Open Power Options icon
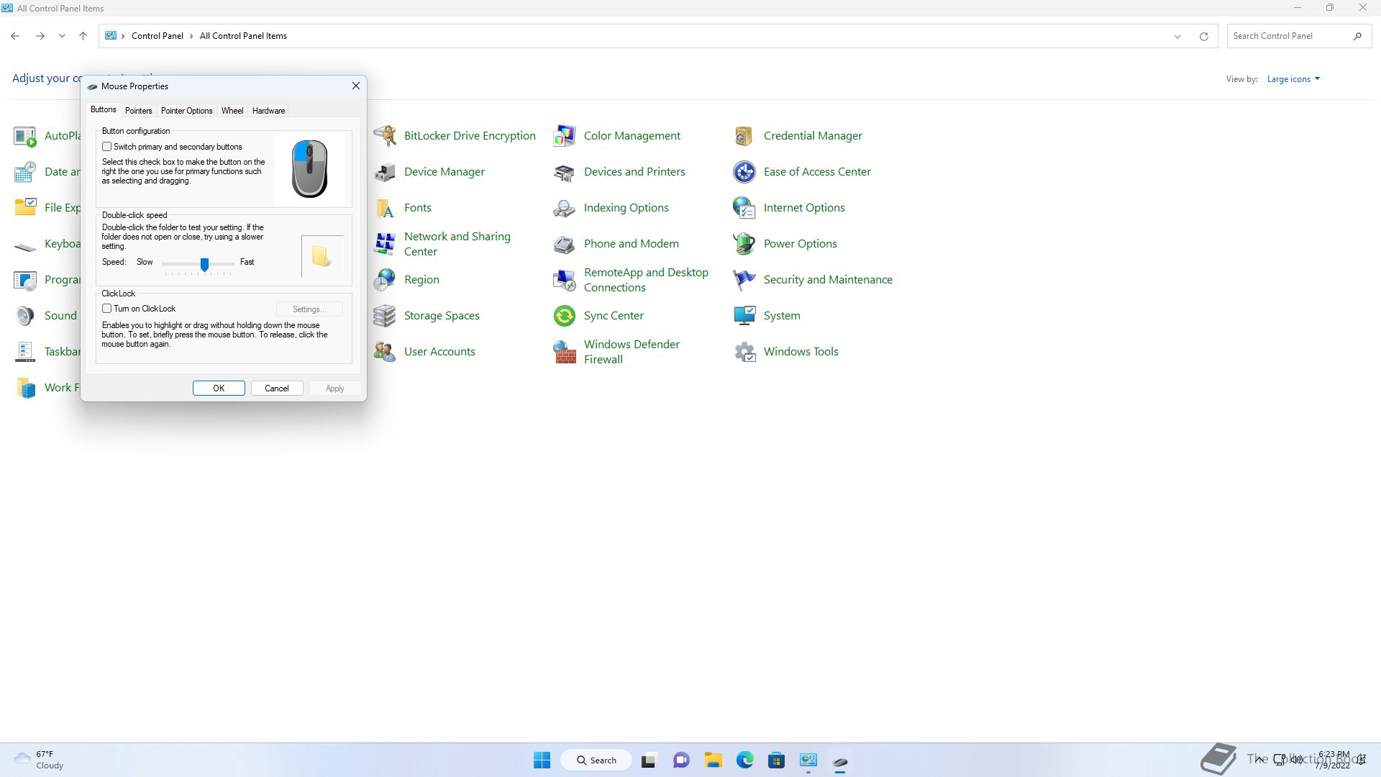The width and height of the screenshot is (1381, 777). (x=744, y=243)
